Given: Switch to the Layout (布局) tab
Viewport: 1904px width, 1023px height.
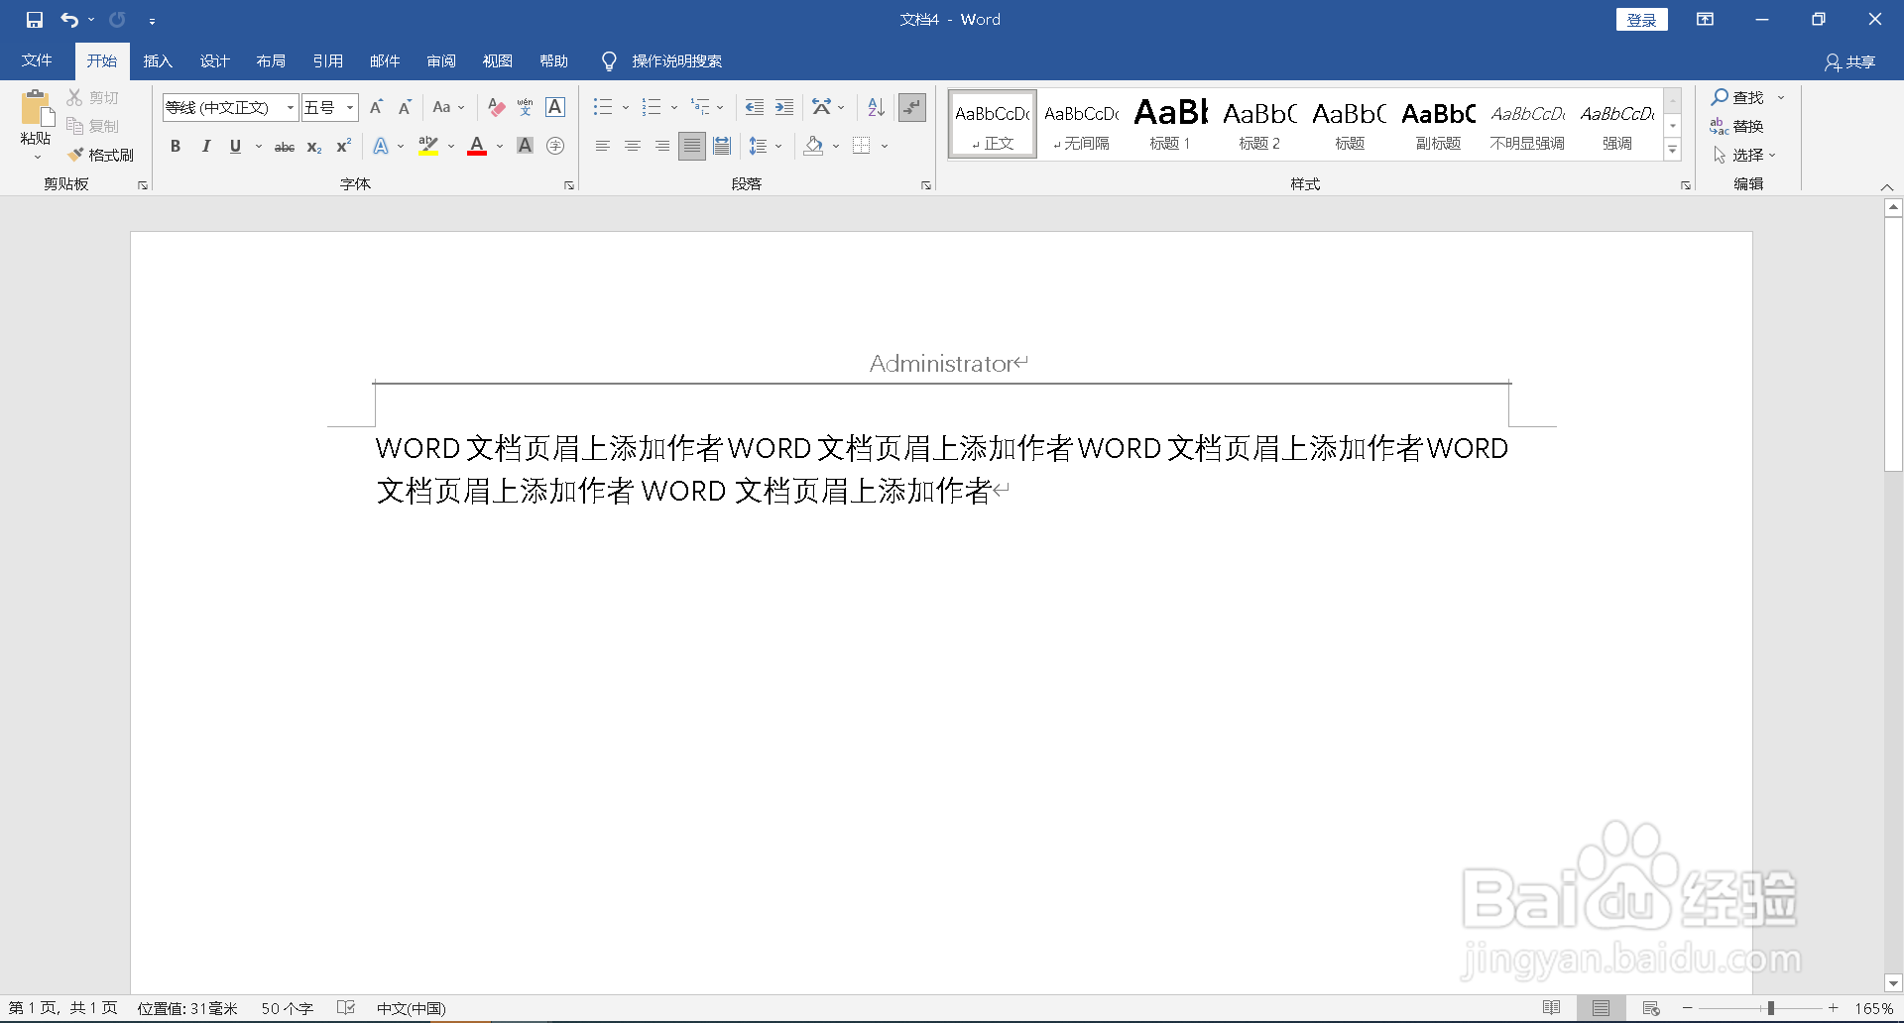Looking at the screenshot, I should 271,61.
